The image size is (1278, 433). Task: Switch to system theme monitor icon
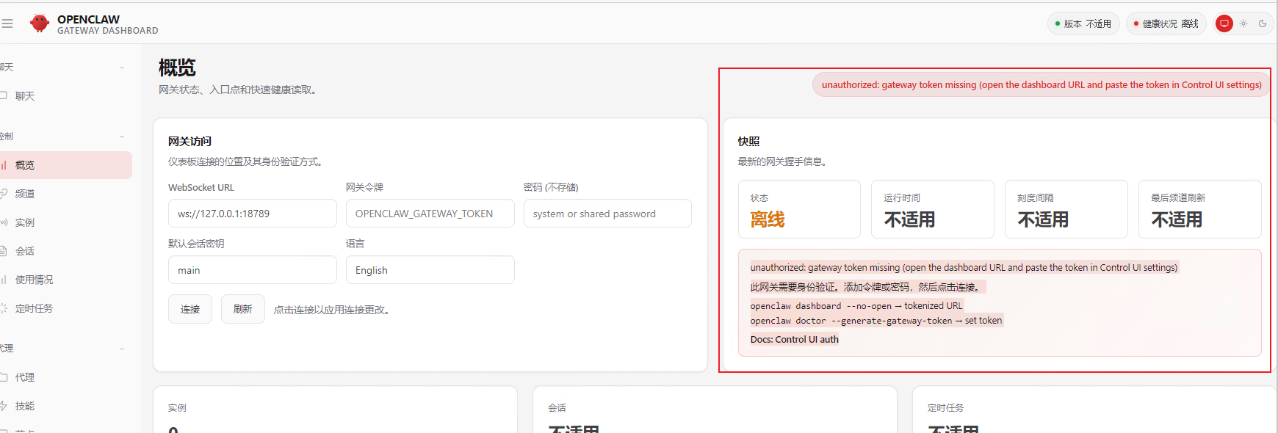[1224, 23]
